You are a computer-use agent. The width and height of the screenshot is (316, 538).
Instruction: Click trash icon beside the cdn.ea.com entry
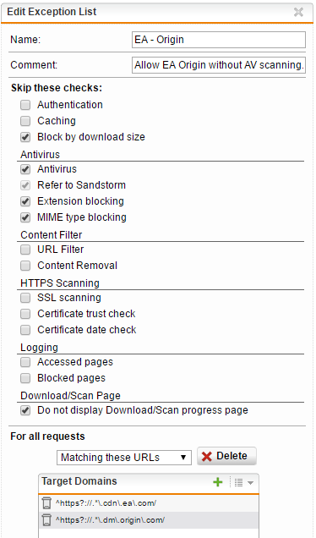46,503
